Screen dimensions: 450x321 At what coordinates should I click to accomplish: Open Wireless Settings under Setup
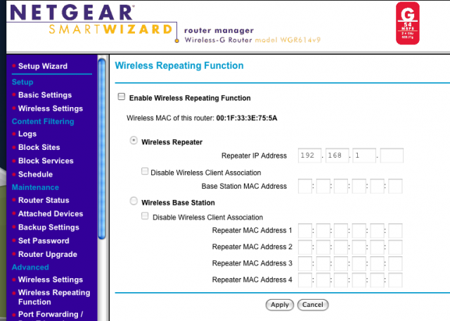click(51, 108)
